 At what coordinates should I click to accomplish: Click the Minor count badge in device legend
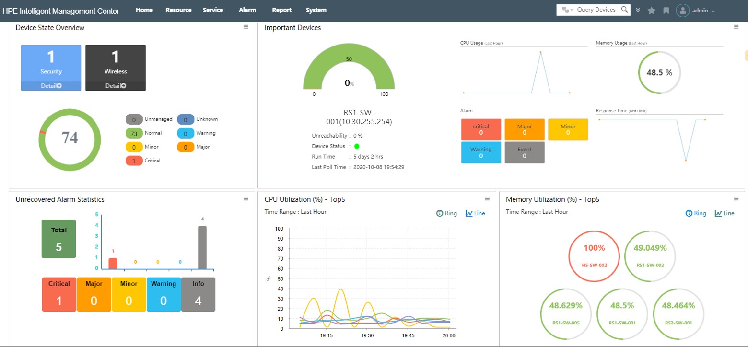point(134,147)
